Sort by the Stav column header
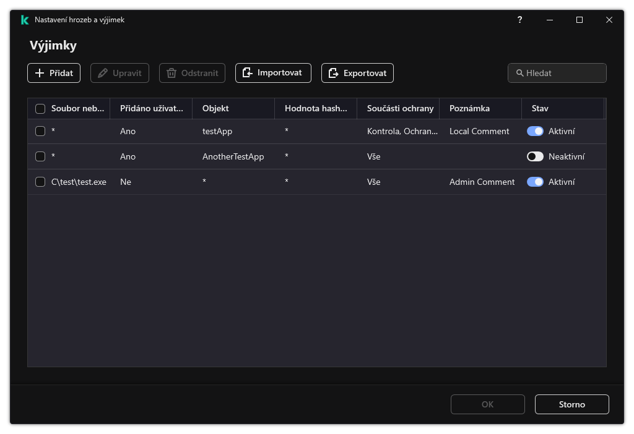This screenshot has height=434, width=634. (x=540, y=108)
